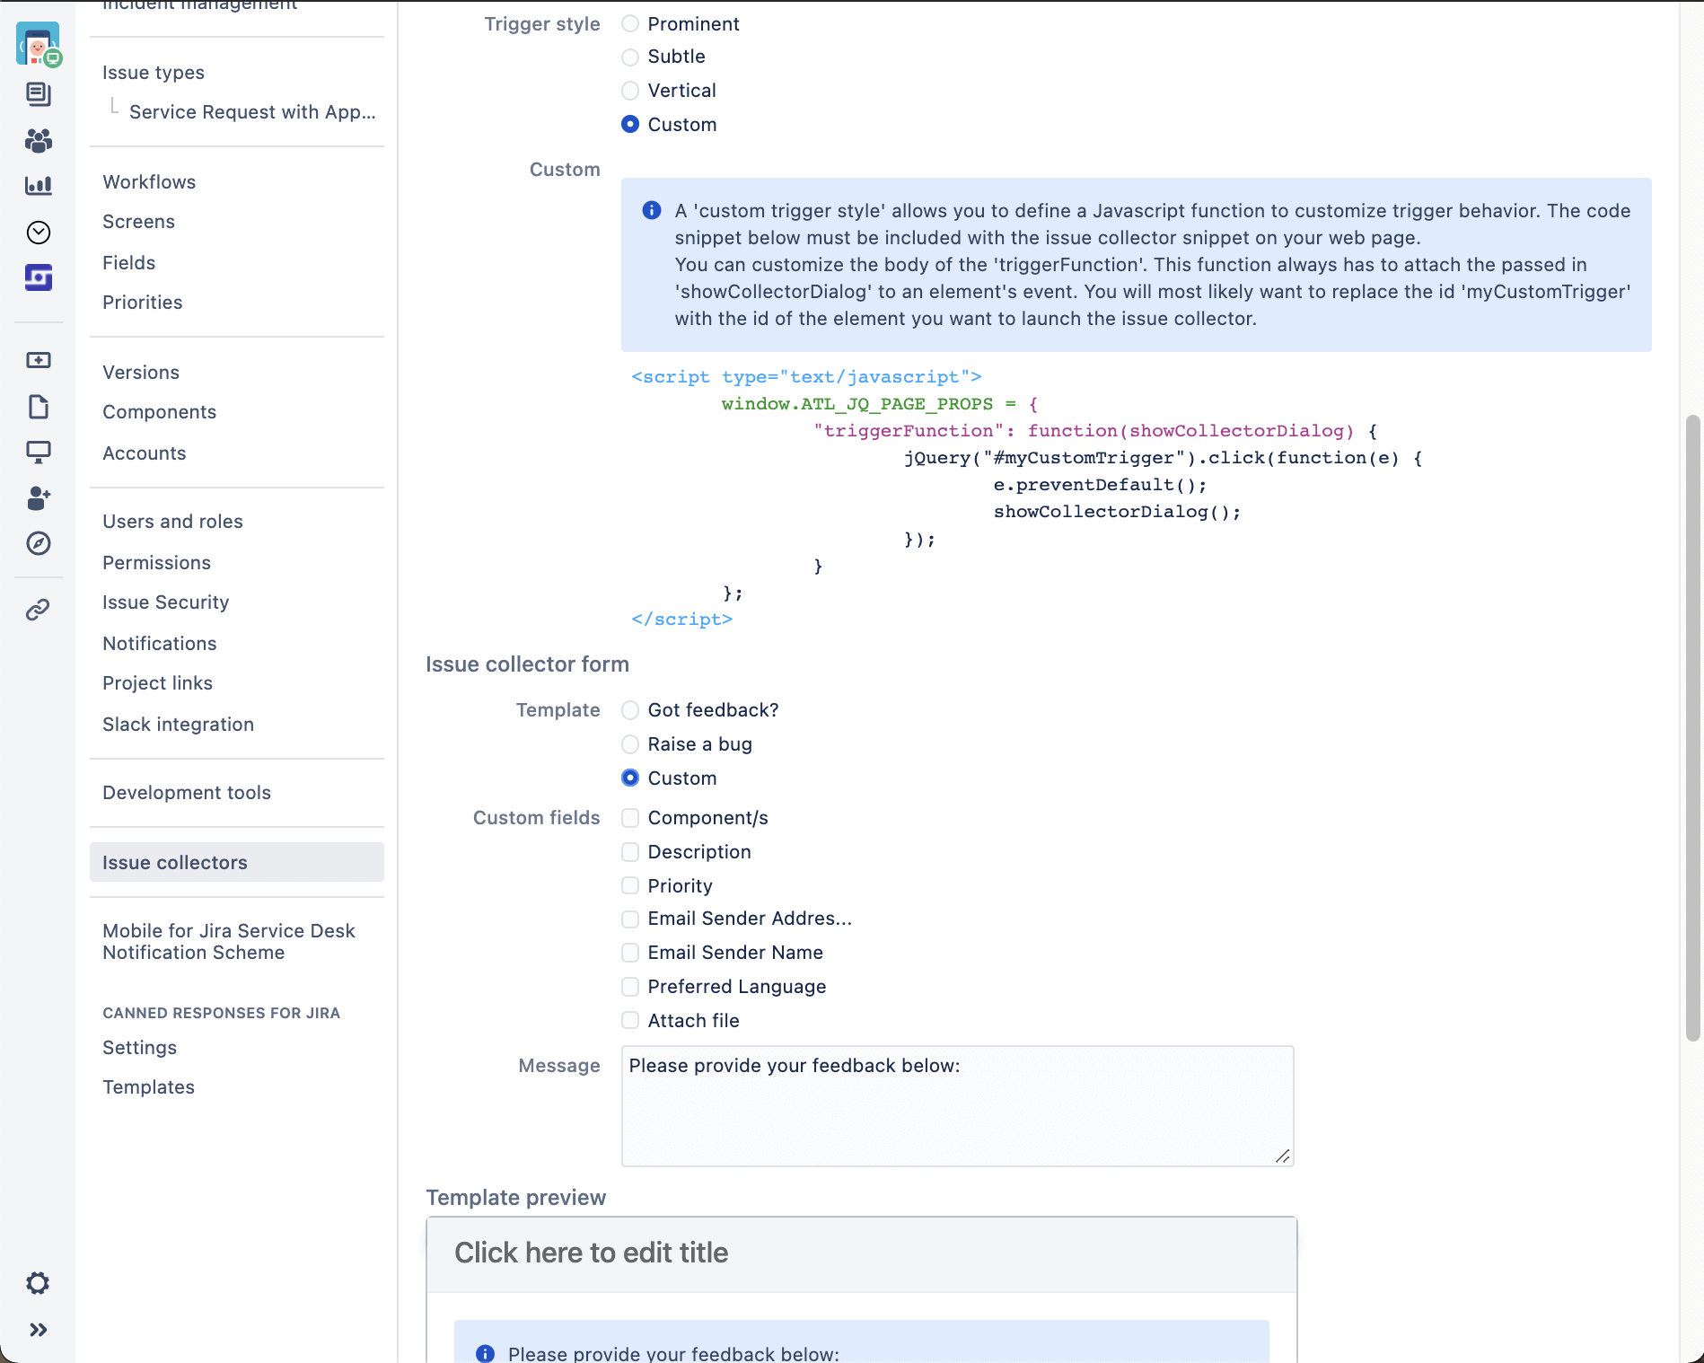Image resolution: width=1704 pixels, height=1363 pixels.
Task: Click the Message textarea resize handle
Action: pos(1283,1156)
